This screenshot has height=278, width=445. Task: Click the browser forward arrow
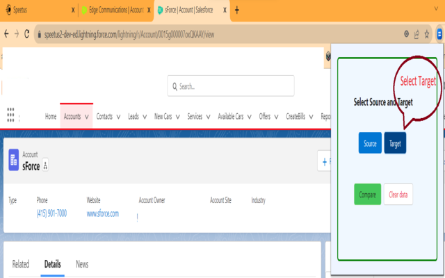[17, 34]
